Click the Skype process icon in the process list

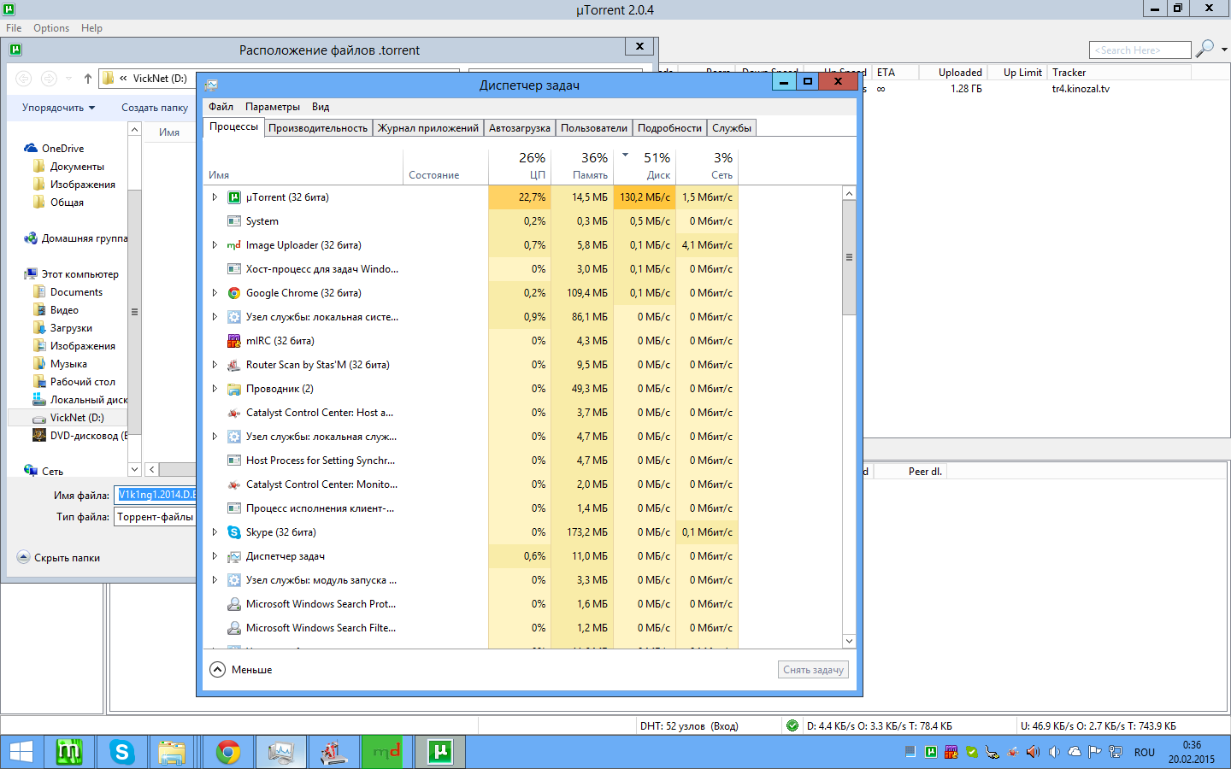click(x=234, y=532)
